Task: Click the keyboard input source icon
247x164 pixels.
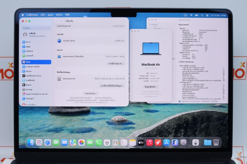Action: pyautogui.click(x=185, y=15)
